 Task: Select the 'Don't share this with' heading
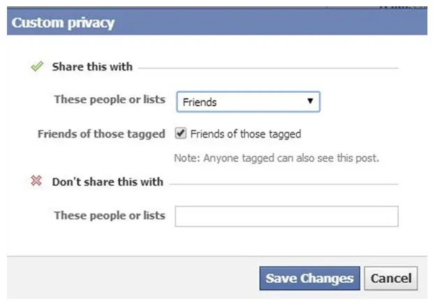click(108, 182)
